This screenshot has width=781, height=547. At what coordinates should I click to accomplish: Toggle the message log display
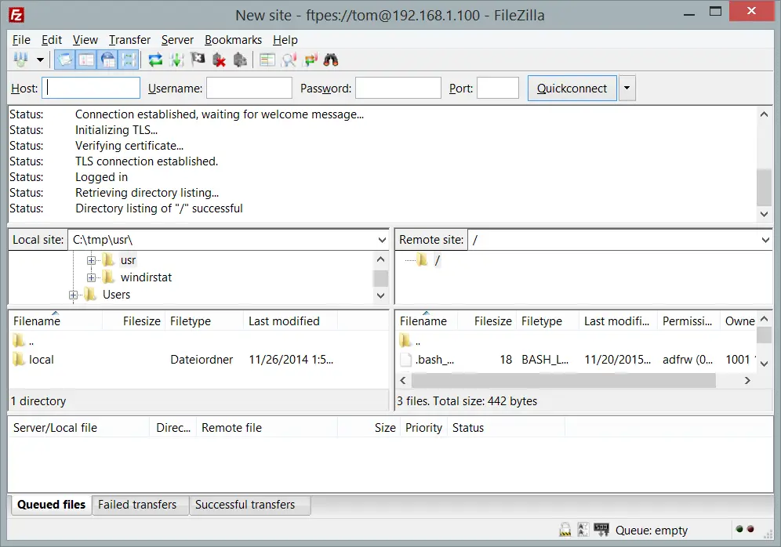coord(65,60)
